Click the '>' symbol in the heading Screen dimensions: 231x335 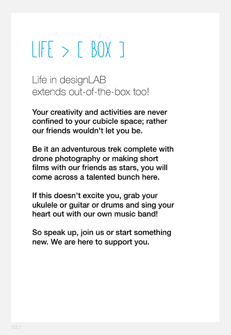click(65, 52)
